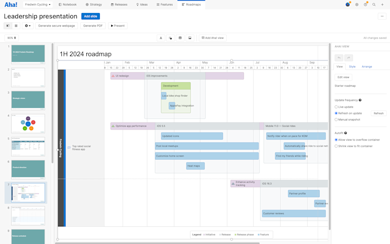Select slide 8 thumbnail
The image size is (390, 244).
[x=28, y=215]
